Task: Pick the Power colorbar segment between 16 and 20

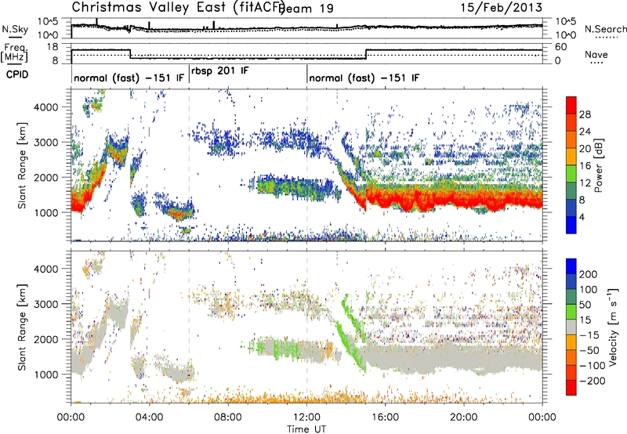Action: click(x=571, y=157)
